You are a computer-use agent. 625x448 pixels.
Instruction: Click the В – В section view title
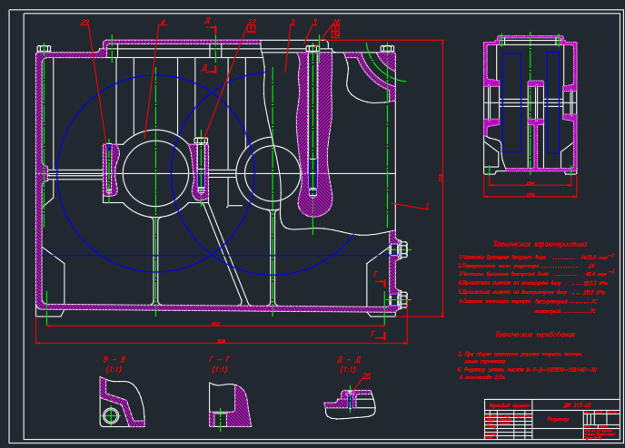114,360
